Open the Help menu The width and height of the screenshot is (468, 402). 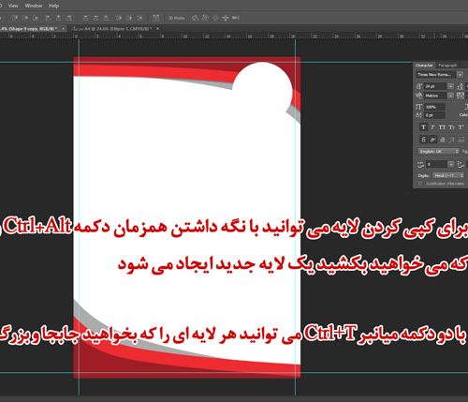[53, 6]
